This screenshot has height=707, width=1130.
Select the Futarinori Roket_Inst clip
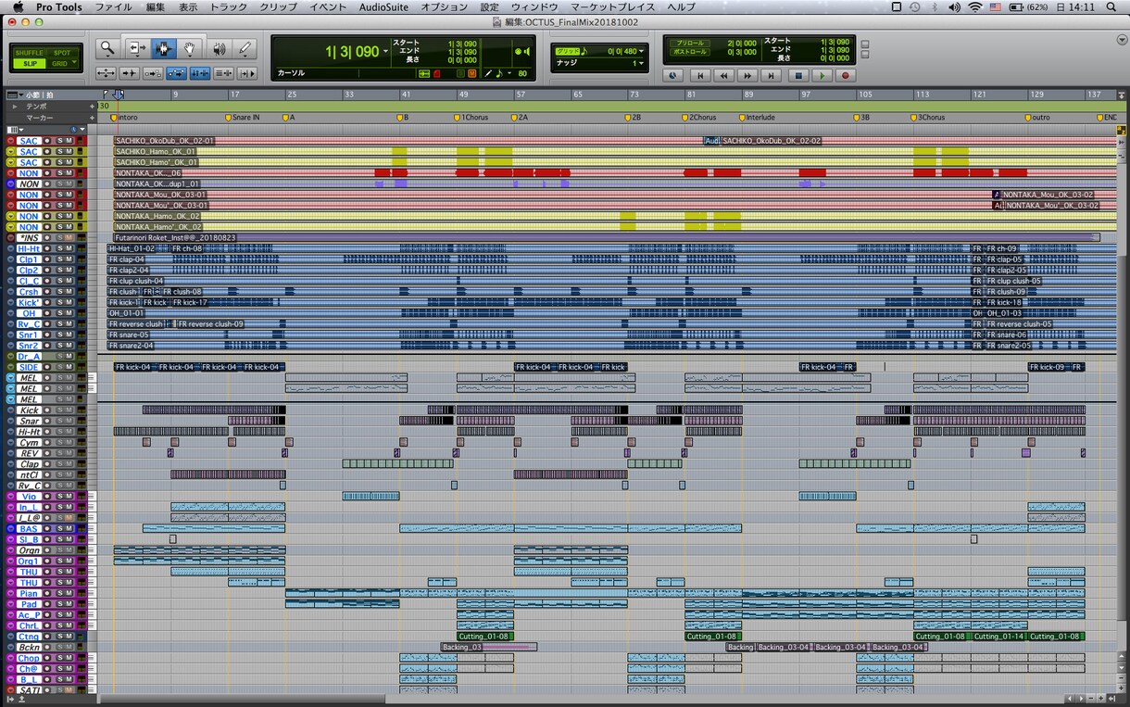(607, 238)
